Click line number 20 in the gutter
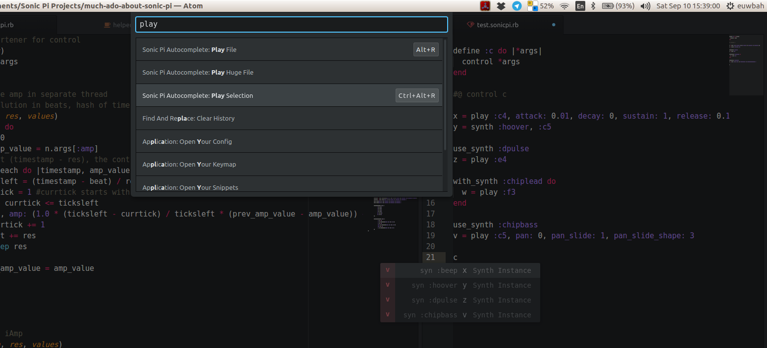Image resolution: width=767 pixels, height=348 pixels. pos(430,246)
